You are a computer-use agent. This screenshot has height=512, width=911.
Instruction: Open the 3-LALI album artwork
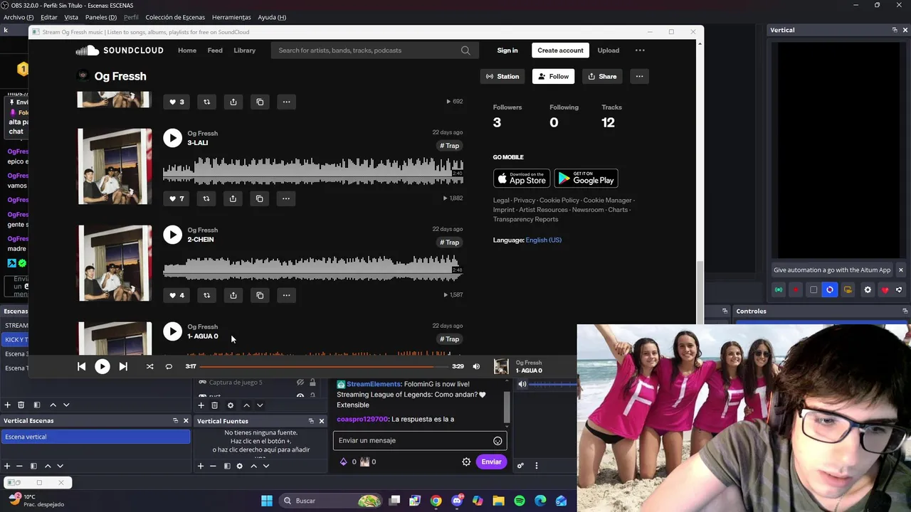[115, 166]
